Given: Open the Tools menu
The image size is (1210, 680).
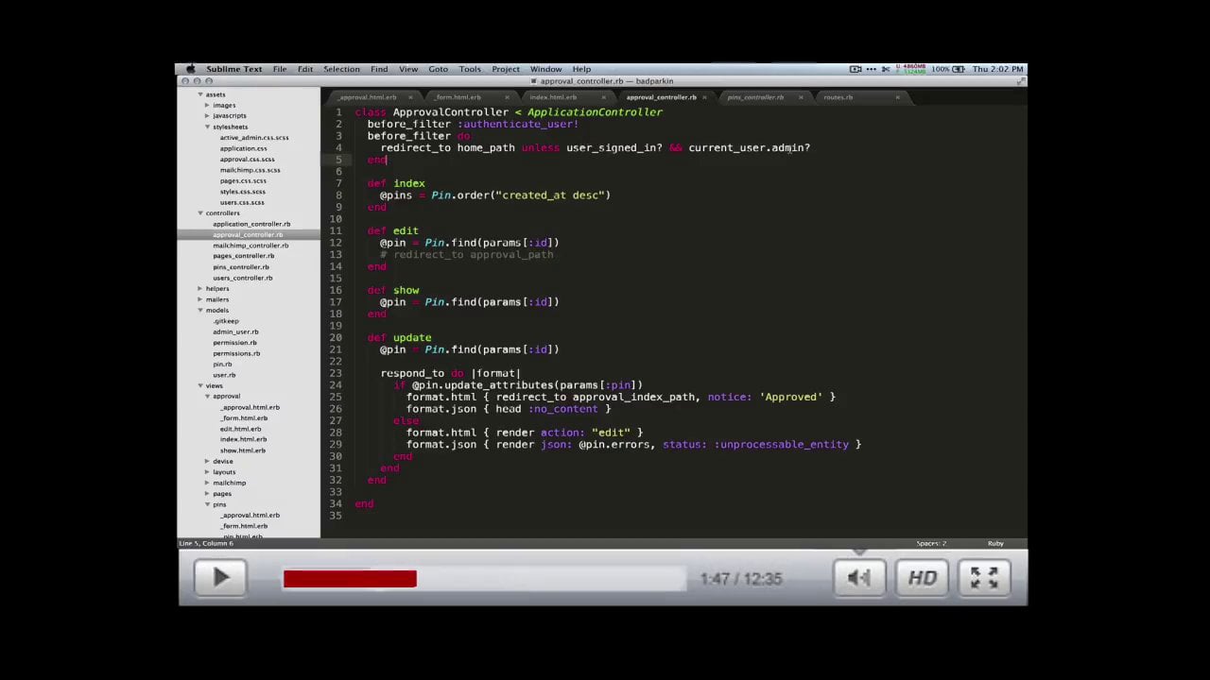Looking at the screenshot, I should (x=470, y=69).
